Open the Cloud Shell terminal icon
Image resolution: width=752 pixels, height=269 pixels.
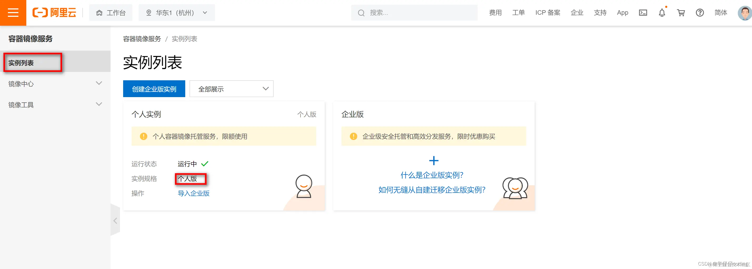pos(643,13)
